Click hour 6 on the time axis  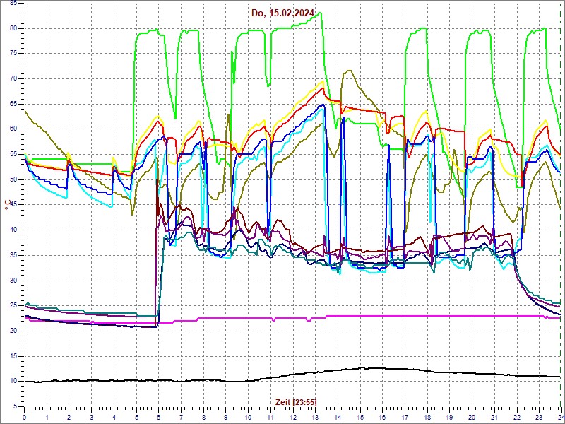158,417
